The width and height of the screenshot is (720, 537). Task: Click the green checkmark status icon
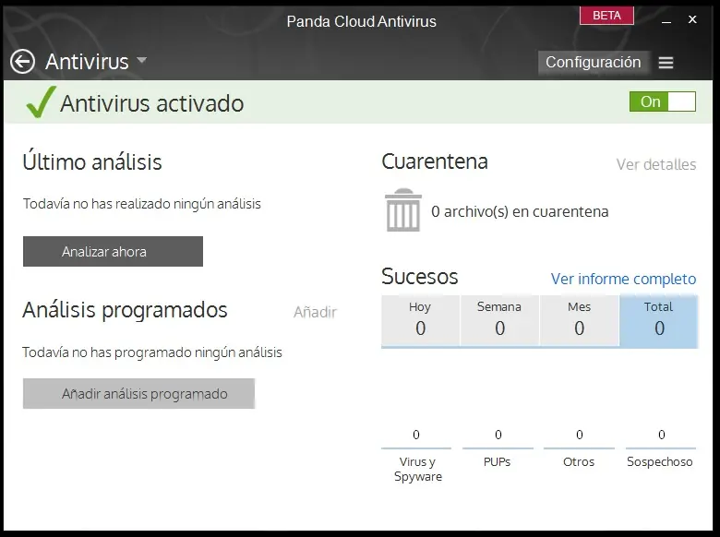tap(41, 101)
